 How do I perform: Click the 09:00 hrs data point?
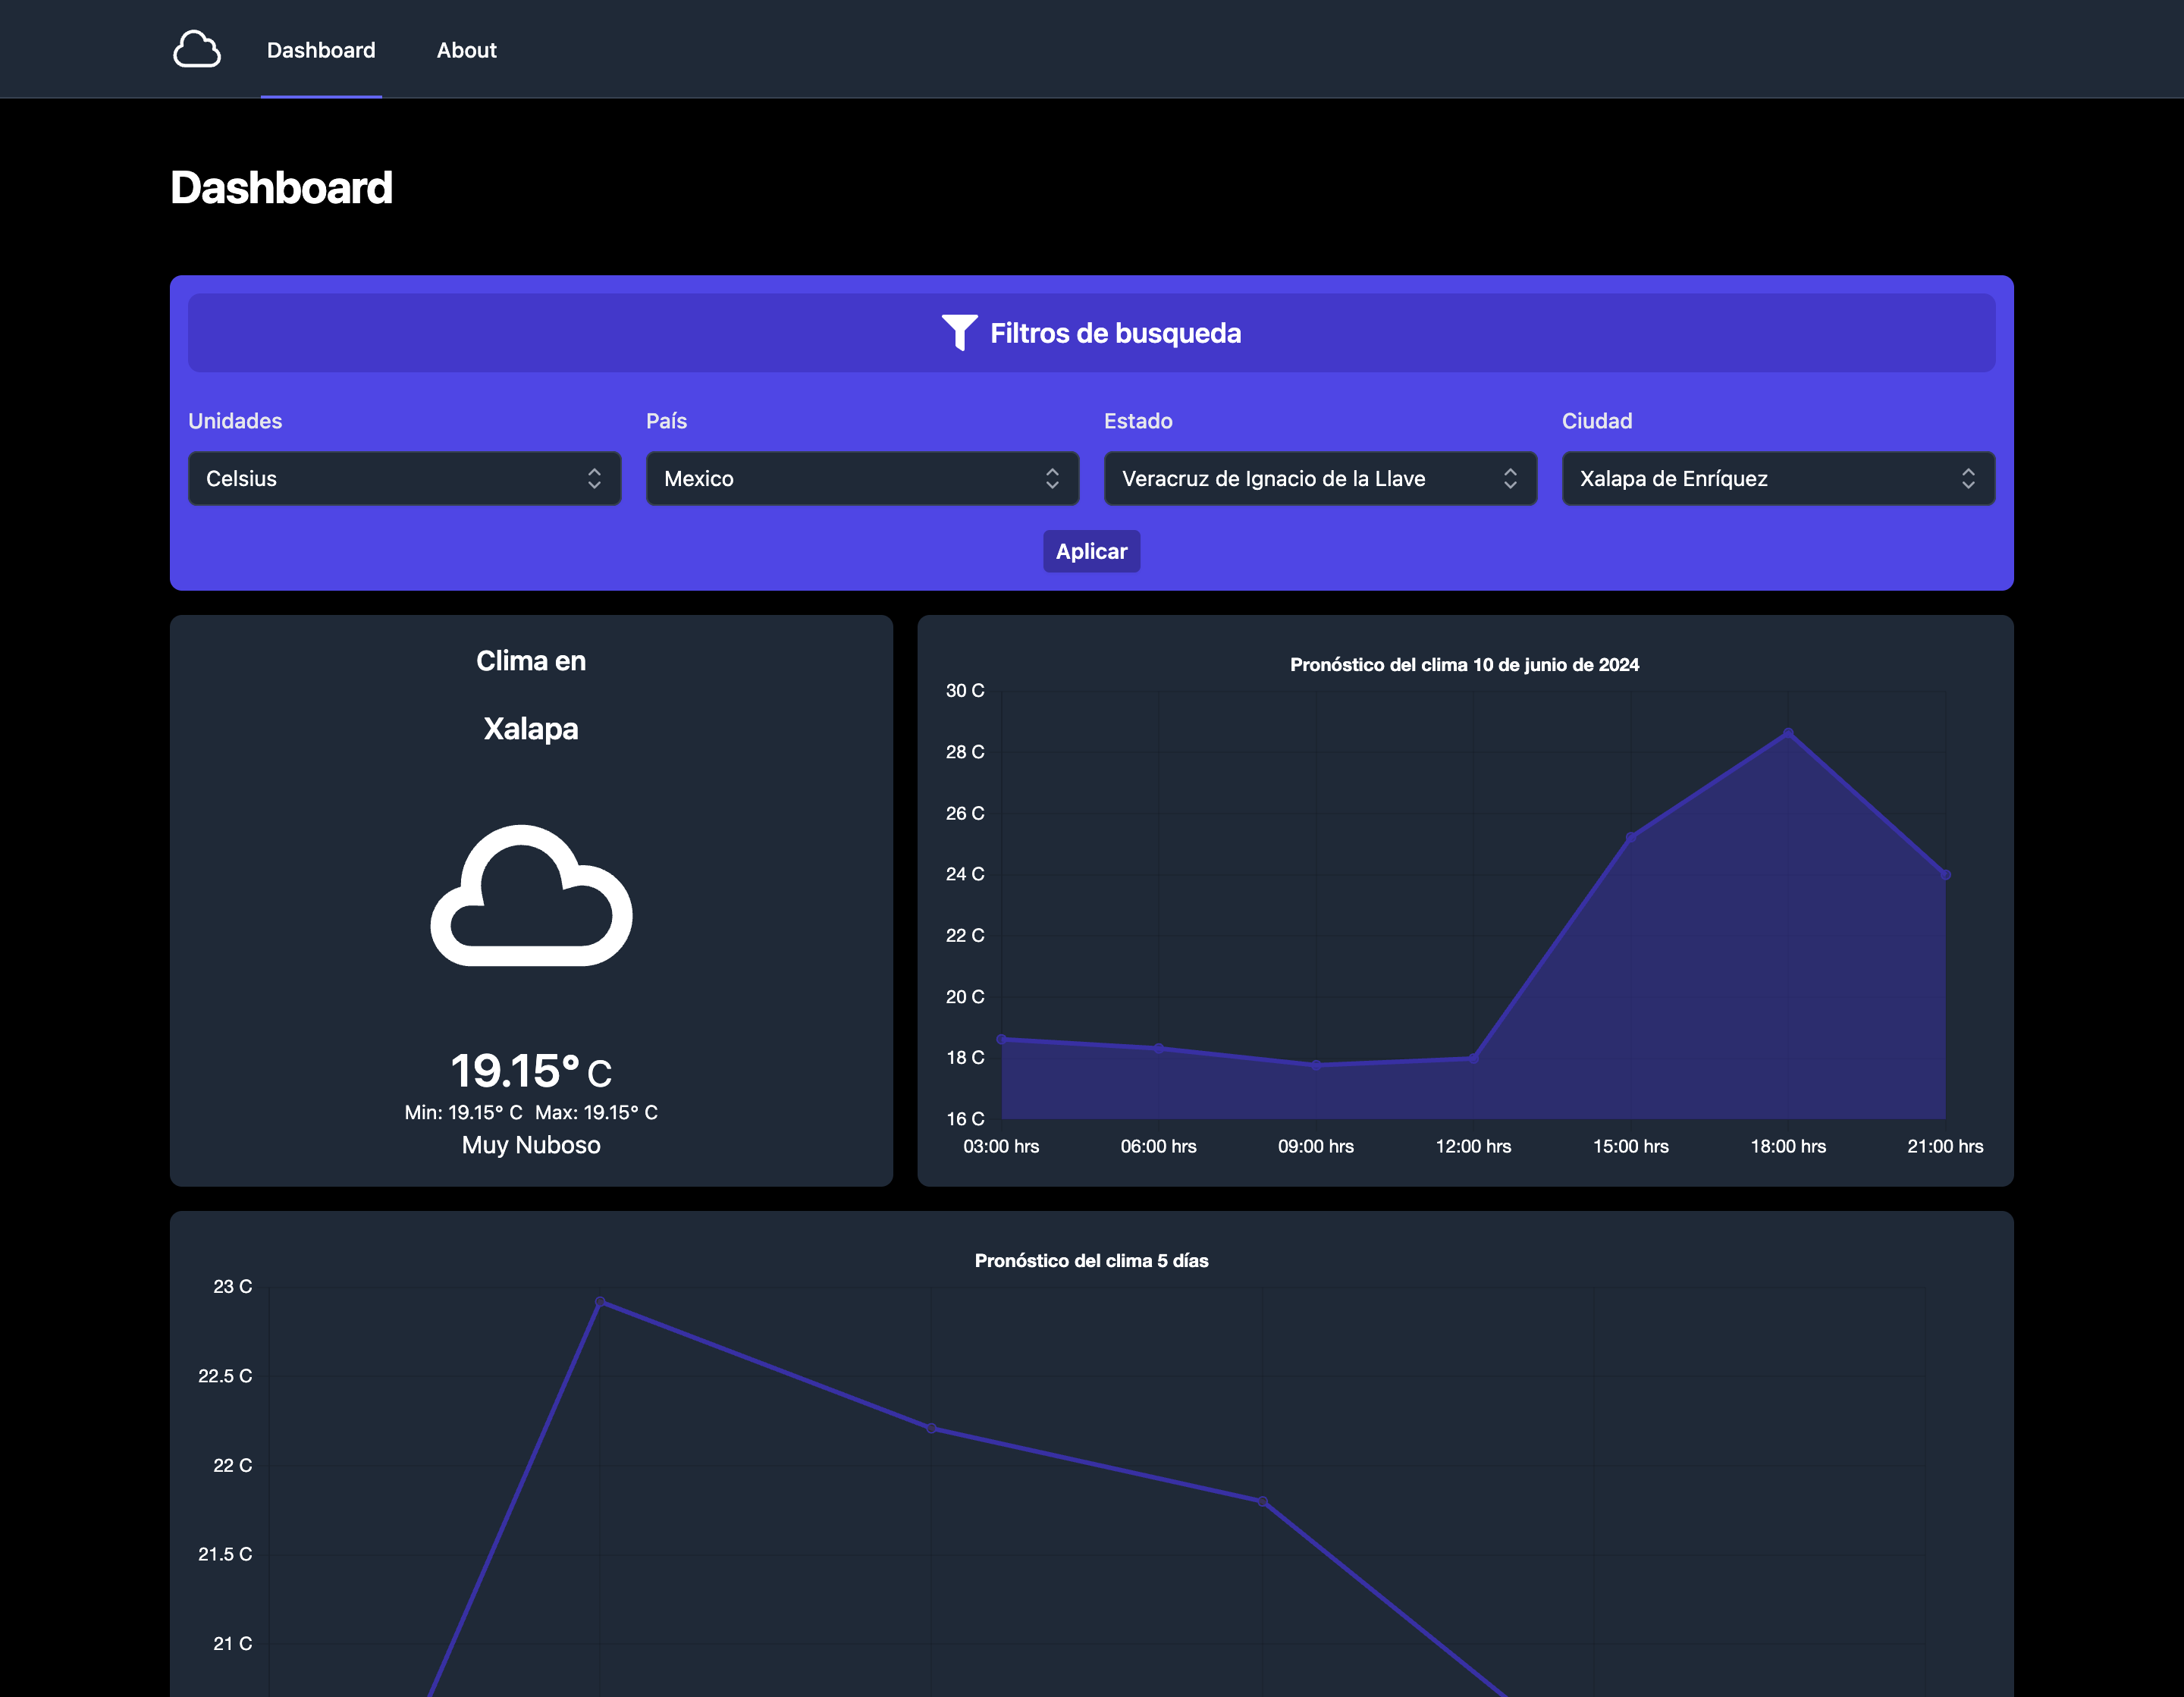tap(1316, 1065)
